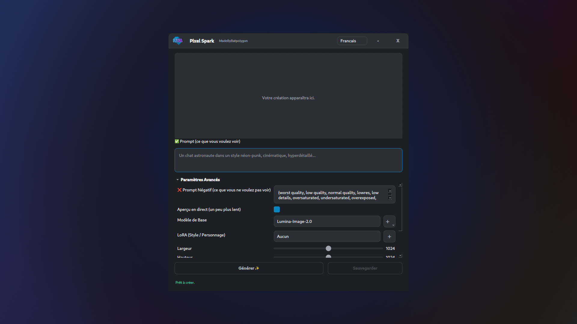Viewport: 577px width, 324px height.
Task: Click the advanced panel scroll-down arrow
Action: coord(400,256)
